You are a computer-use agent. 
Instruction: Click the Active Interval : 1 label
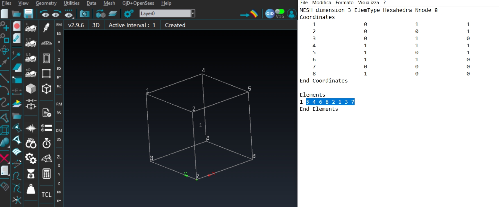click(132, 25)
